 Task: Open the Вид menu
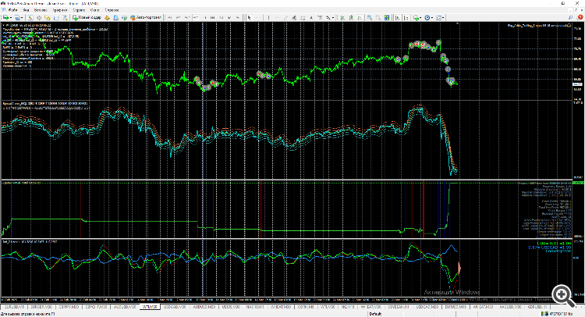(26, 10)
